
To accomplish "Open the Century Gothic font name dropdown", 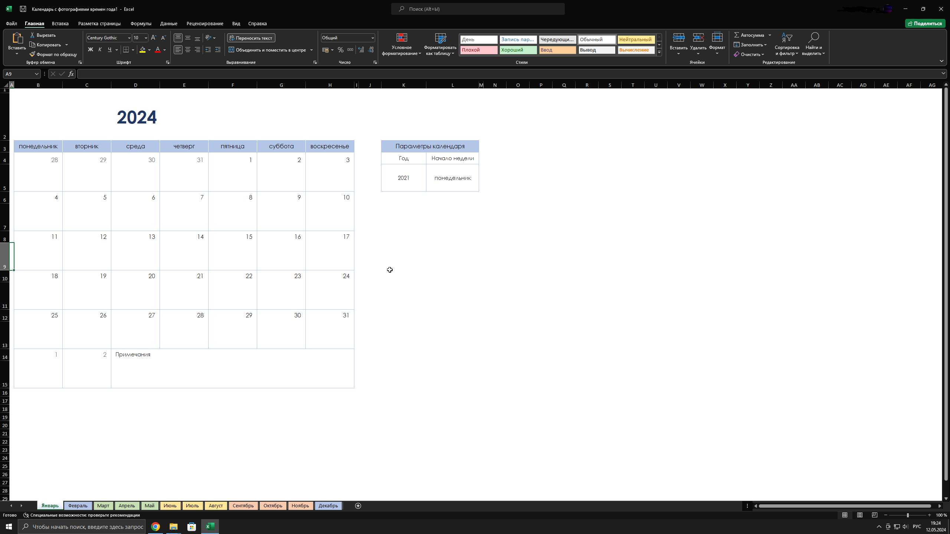I will pyautogui.click(x=129, y=38).
